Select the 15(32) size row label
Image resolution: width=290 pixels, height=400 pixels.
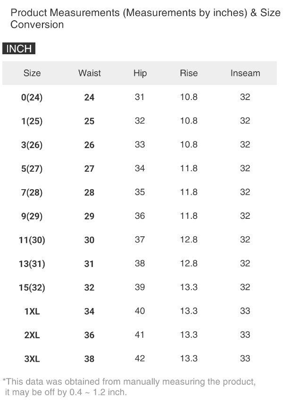[x=32, y=288]
